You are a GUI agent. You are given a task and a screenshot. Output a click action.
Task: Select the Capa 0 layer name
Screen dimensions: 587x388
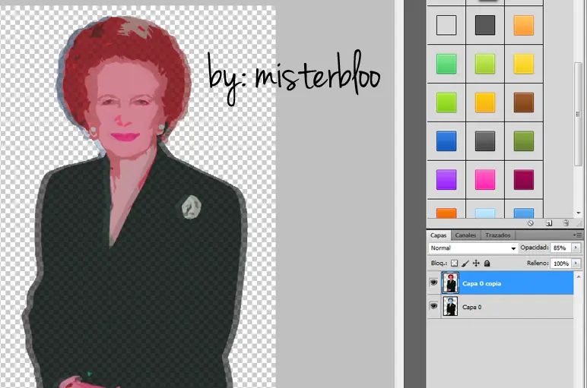pos(471,308)
